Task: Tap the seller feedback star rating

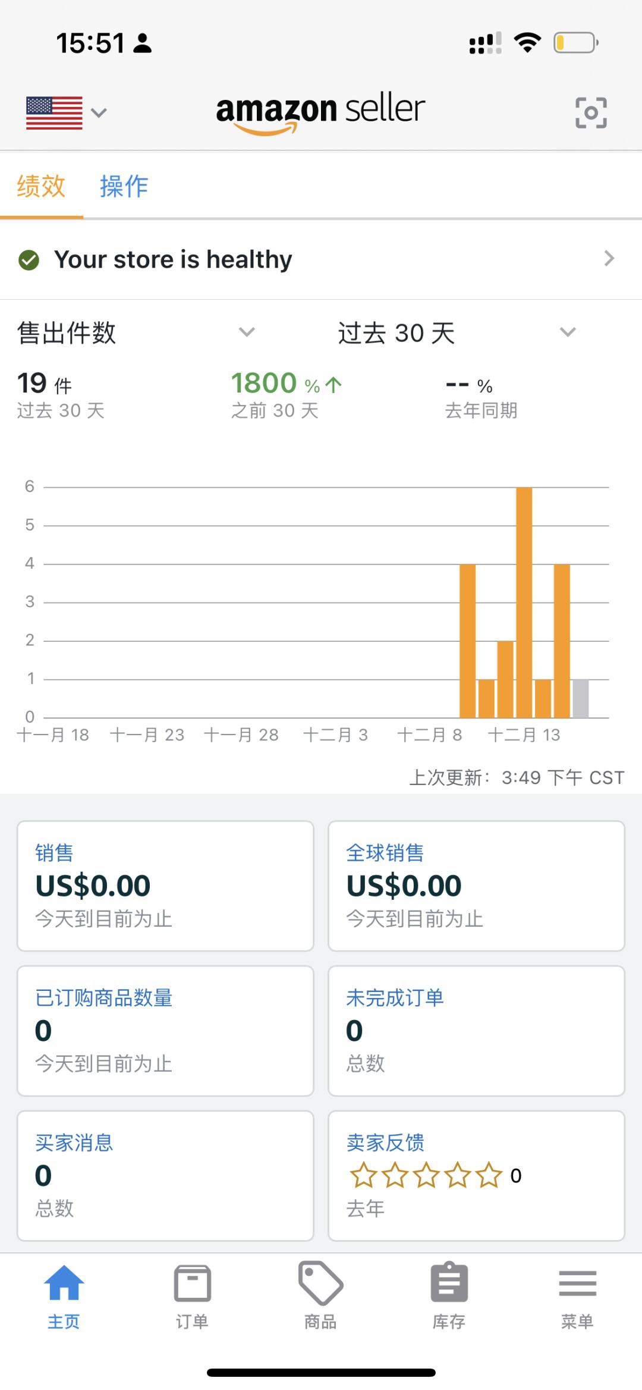Action: coord(426,1175)
